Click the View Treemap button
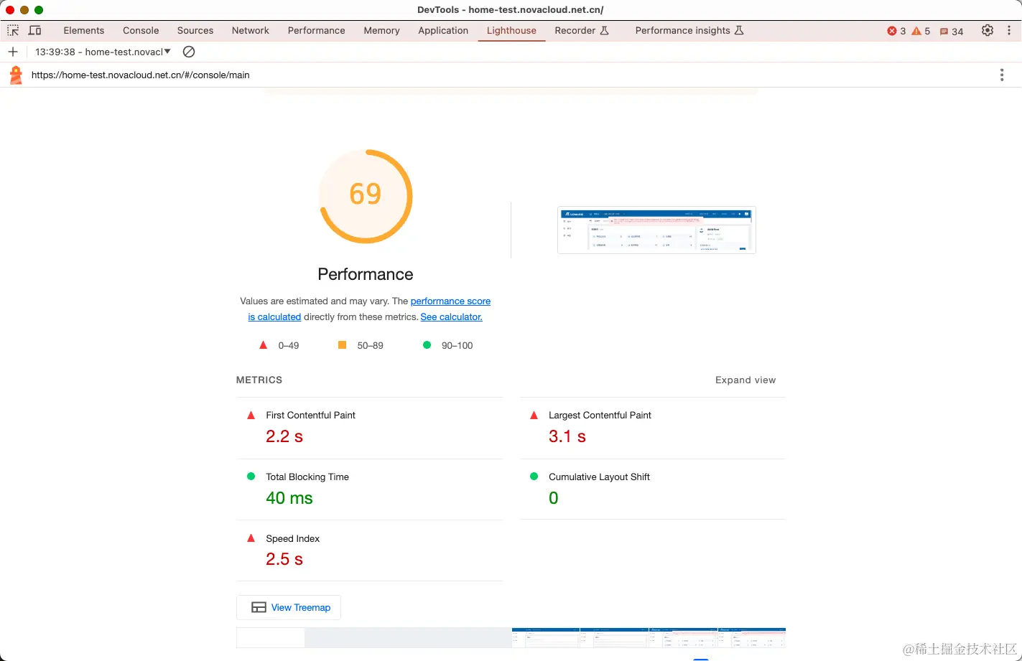The image size is (1022, 661). click(x=289, y=607)
